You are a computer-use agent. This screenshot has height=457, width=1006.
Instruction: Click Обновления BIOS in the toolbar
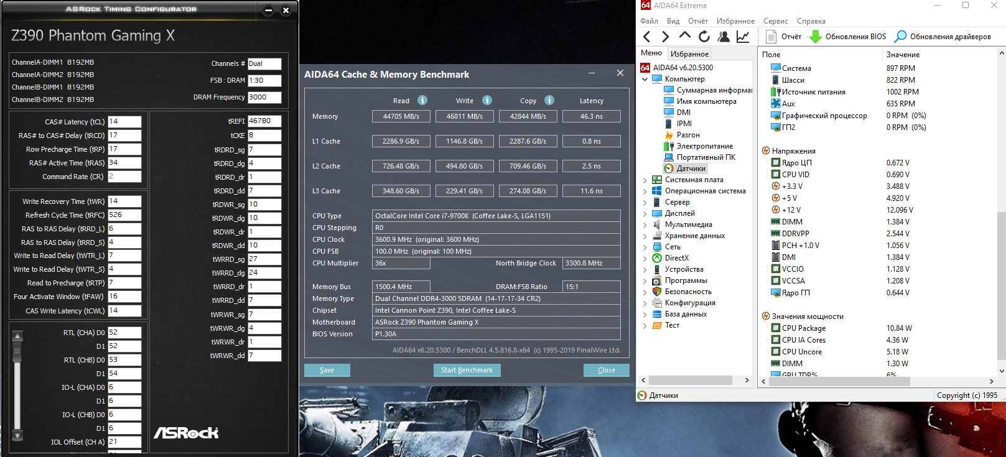[847, 37]
